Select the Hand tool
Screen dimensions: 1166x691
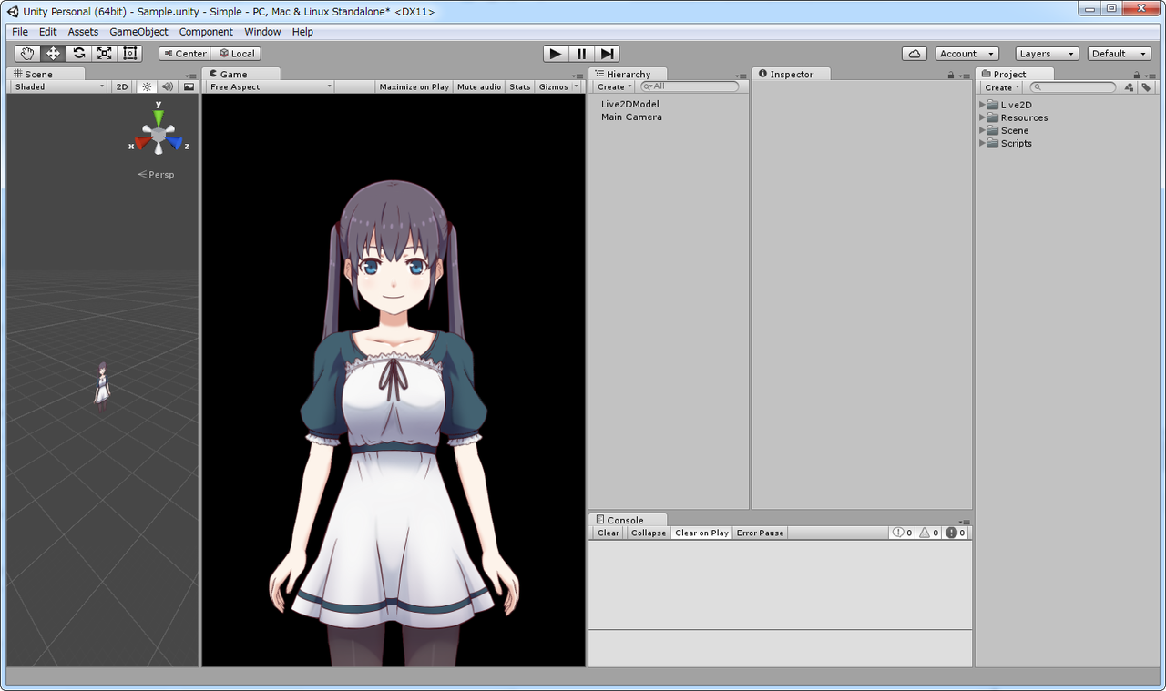click(26, 53)
